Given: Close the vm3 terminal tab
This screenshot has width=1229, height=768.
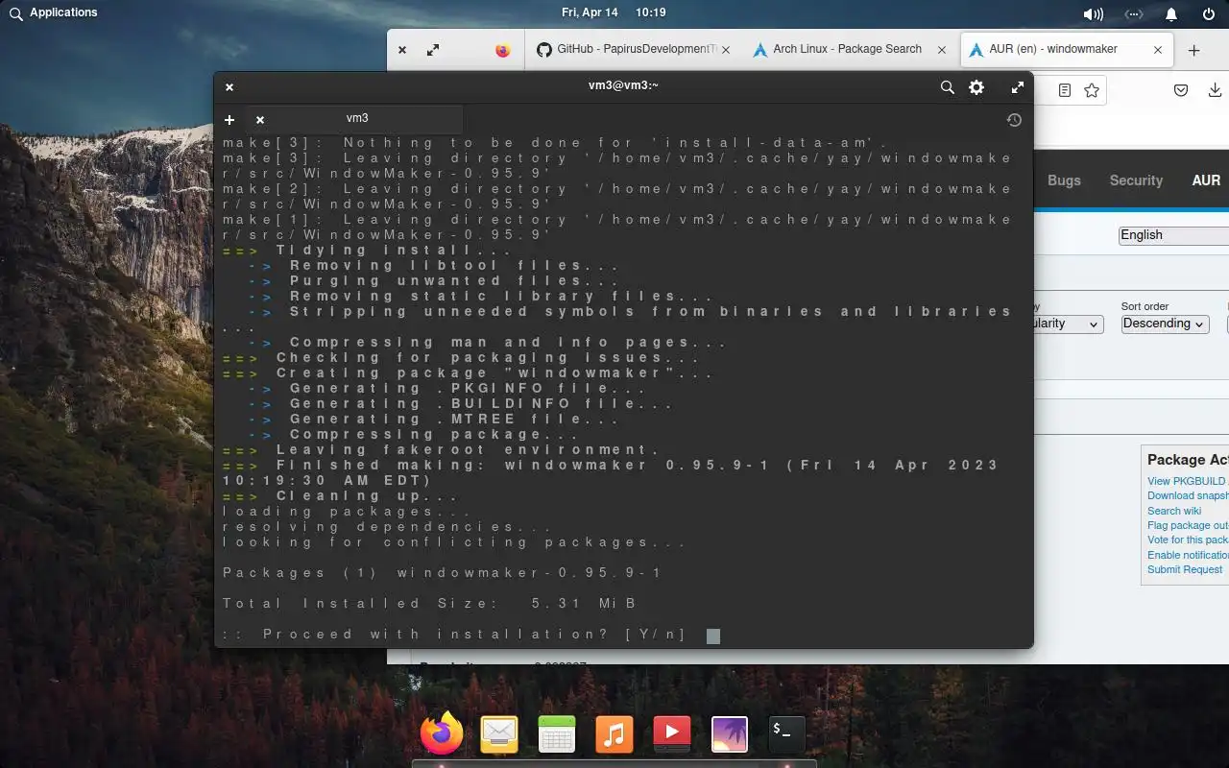Looking at the screenshot, I should pos(260,120).
